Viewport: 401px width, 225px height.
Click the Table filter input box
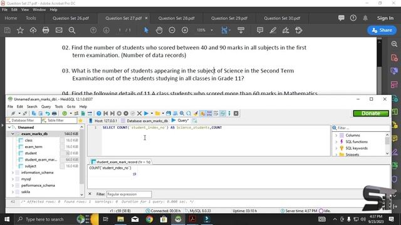point(59,121)
